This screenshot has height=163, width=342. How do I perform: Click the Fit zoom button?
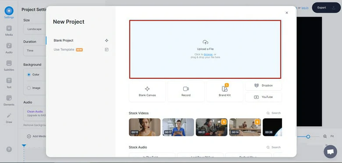pos(332,136)
